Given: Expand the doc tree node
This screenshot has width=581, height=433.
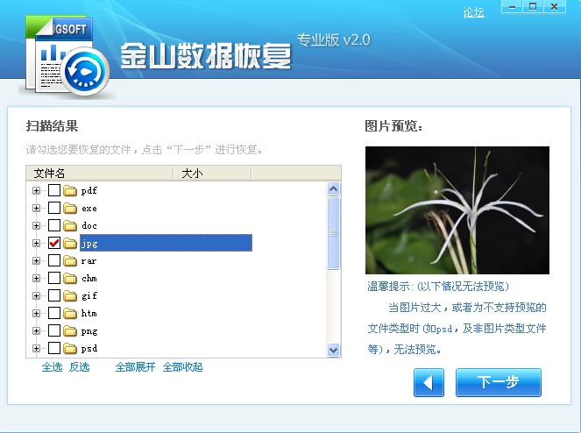Looking at the screenshot, I should [x=36, y=226].
